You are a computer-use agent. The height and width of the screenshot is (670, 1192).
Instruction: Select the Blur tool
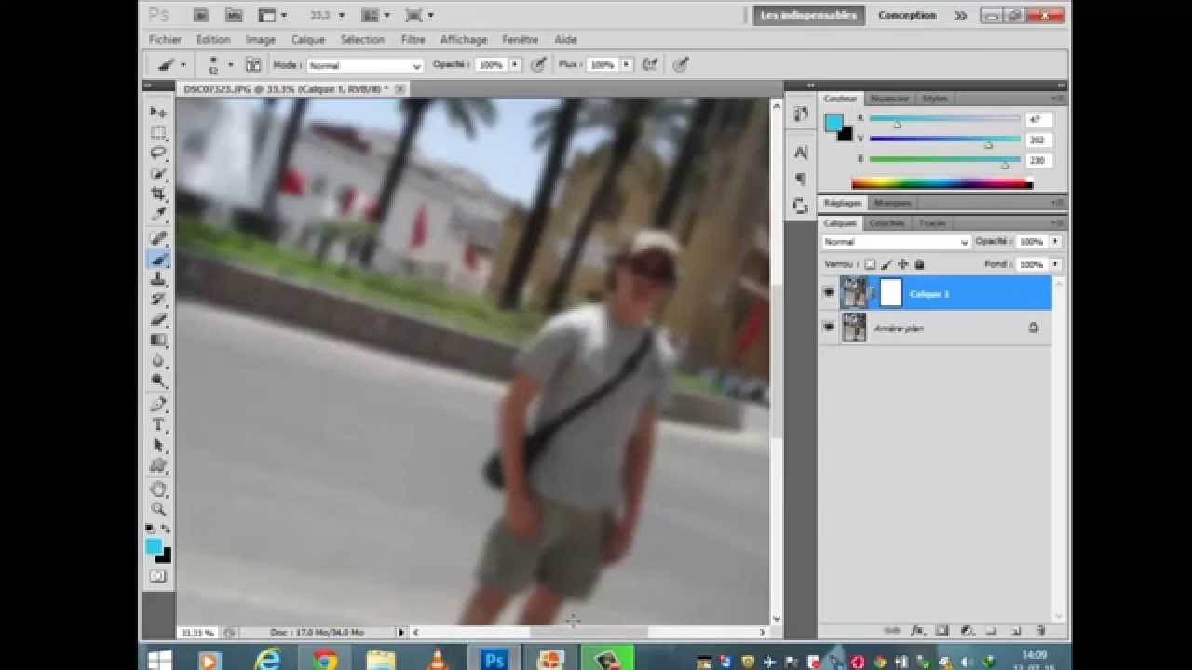click(158, 361)
